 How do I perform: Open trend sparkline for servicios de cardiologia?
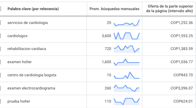point(127,23)
